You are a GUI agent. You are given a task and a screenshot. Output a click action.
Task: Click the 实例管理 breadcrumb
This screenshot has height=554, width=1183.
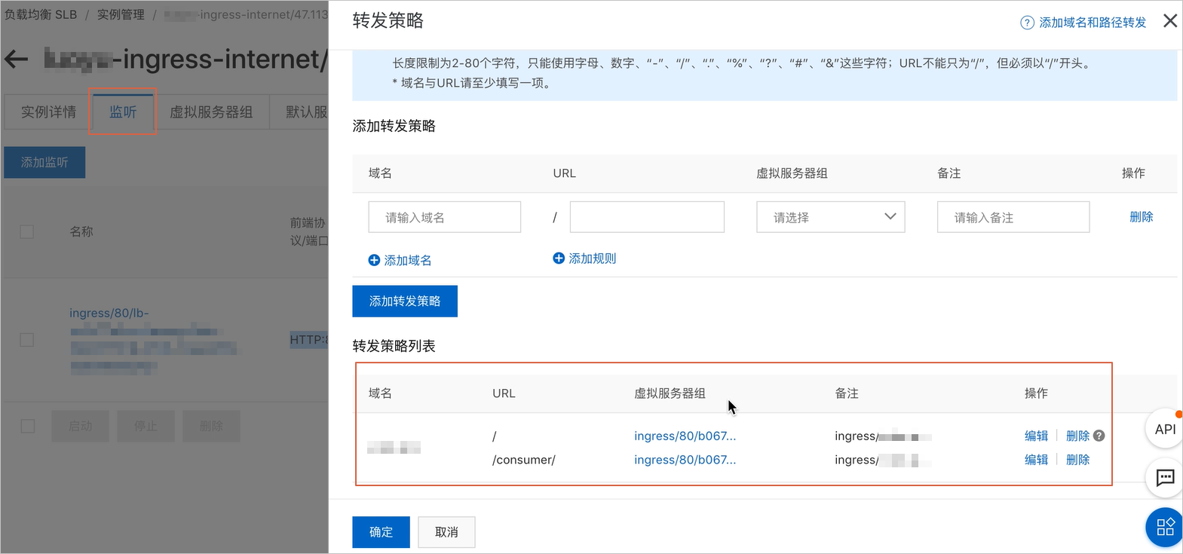[121, 14]
